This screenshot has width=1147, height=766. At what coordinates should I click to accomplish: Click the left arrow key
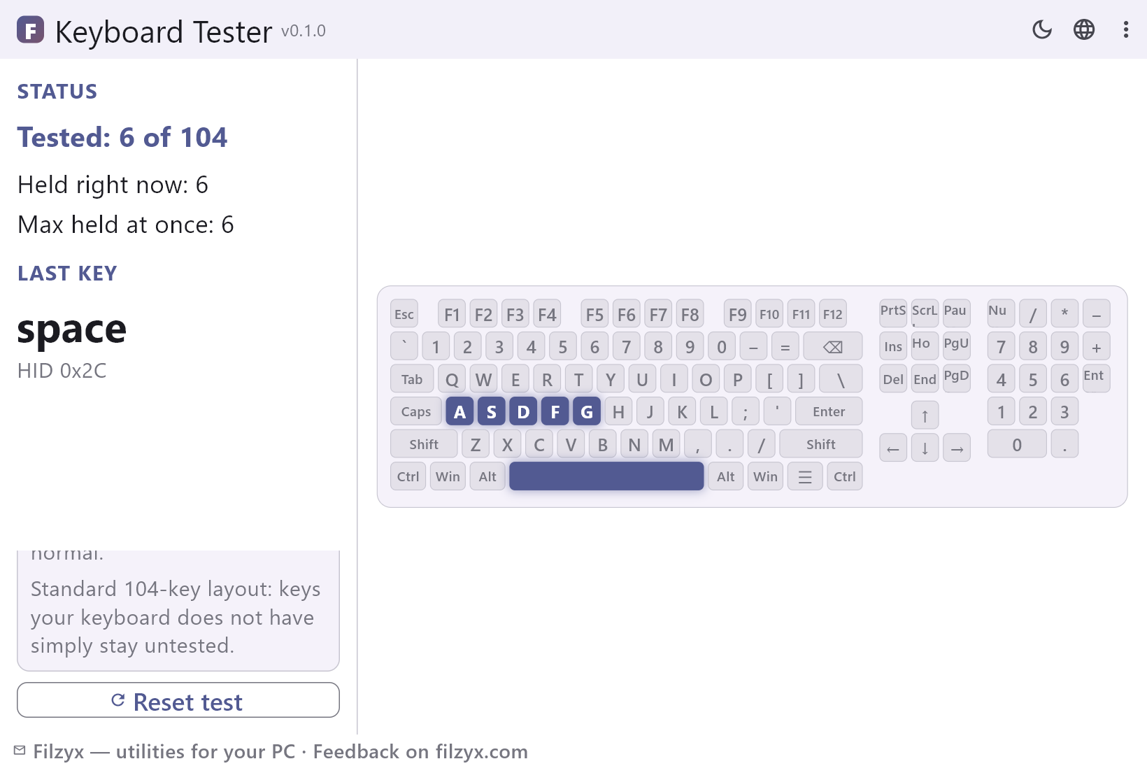(x=893, y=448)
